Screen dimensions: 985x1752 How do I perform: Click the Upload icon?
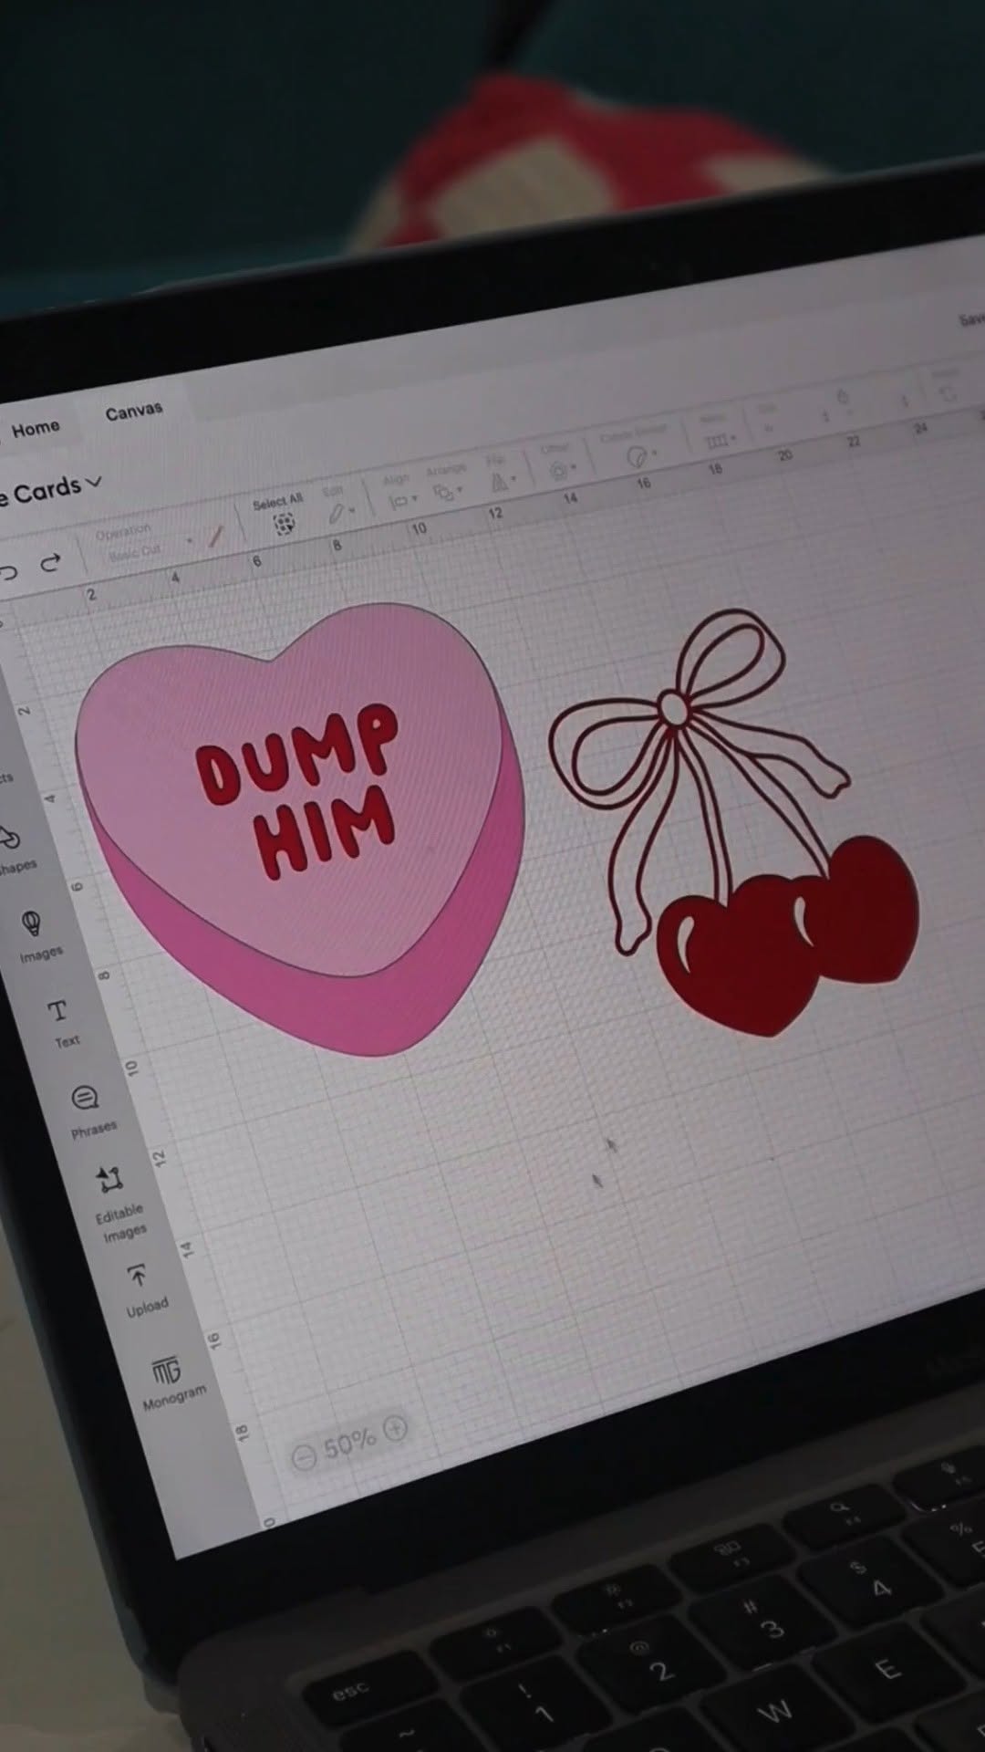point(138,1276)
